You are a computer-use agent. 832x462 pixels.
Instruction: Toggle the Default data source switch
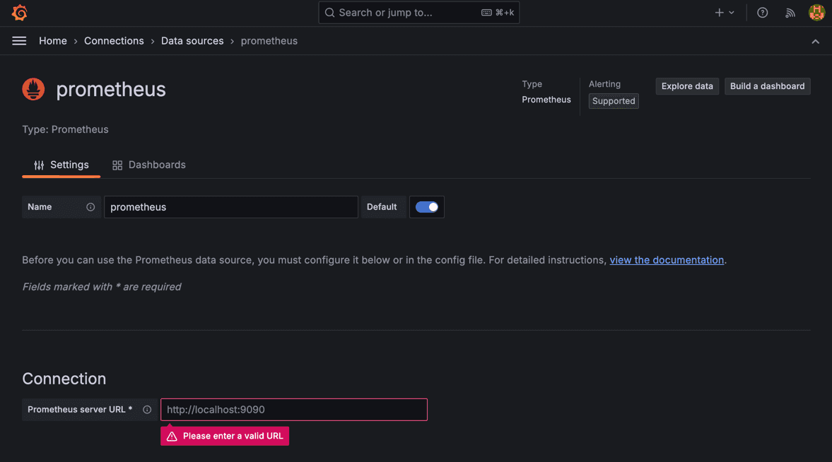[427, 207]
